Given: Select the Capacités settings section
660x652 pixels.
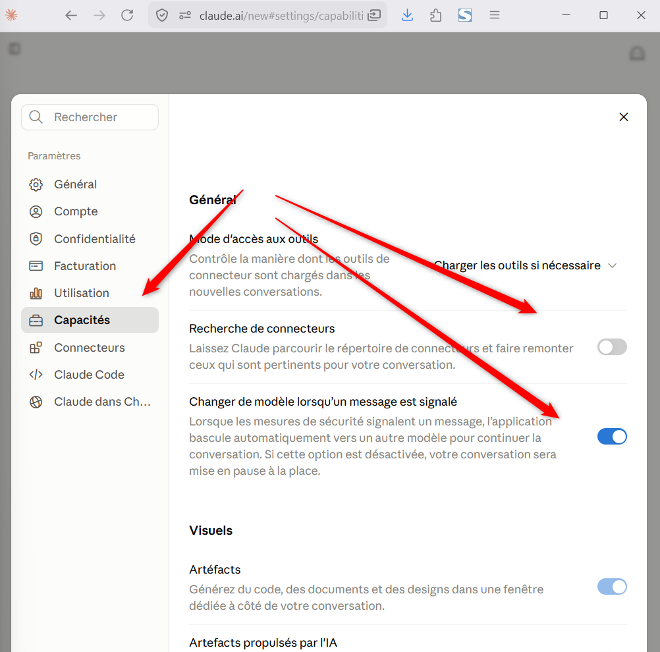Looking at the screenshot, I should [90, 320].
